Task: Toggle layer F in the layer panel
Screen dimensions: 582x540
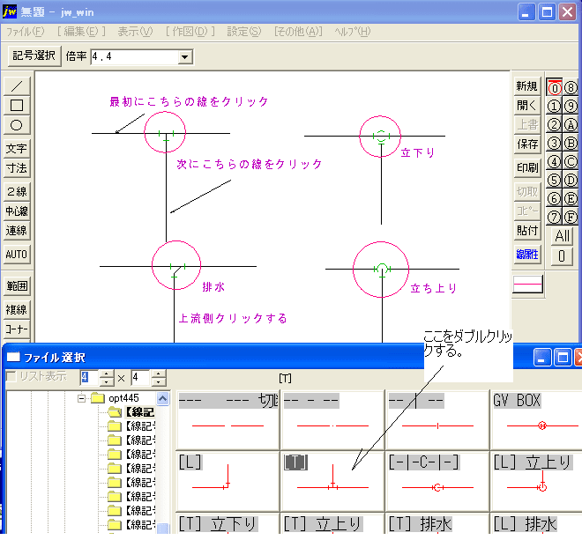Action: (x=571, y=217)
